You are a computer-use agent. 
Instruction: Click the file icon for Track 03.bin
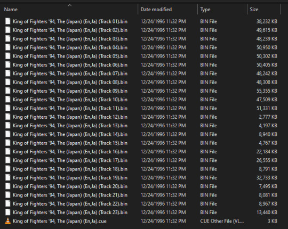[x=7, y=39]
